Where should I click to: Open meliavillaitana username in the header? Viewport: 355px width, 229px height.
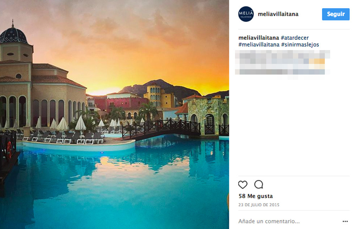(x=278, y=14)
